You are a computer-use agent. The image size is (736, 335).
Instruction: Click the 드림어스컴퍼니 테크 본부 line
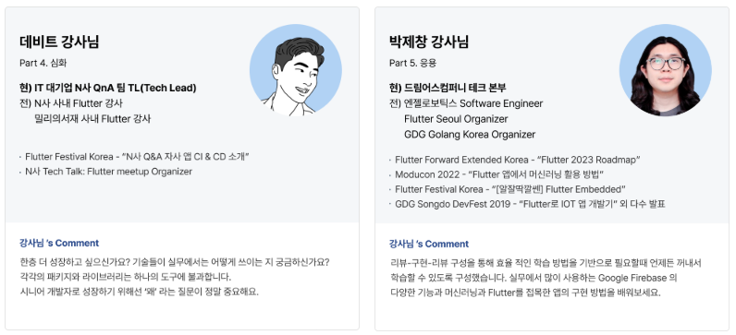[x=448, y=88]
